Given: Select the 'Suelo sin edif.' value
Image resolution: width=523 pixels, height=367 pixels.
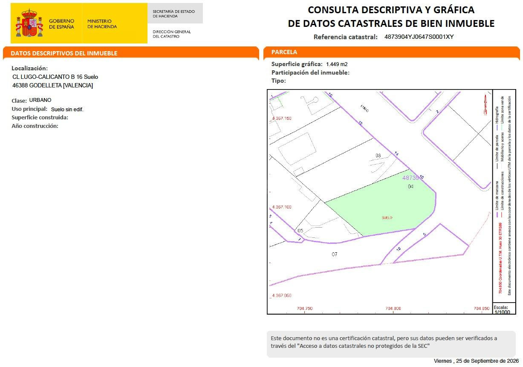Looking at the screenshot, I should [x=67, y=110].
